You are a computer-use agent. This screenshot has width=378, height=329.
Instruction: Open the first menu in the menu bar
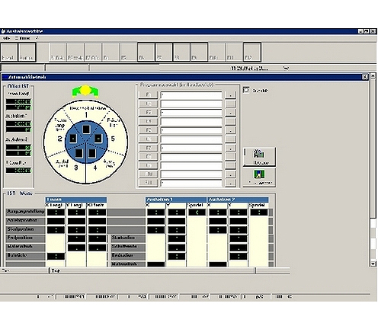6,38
